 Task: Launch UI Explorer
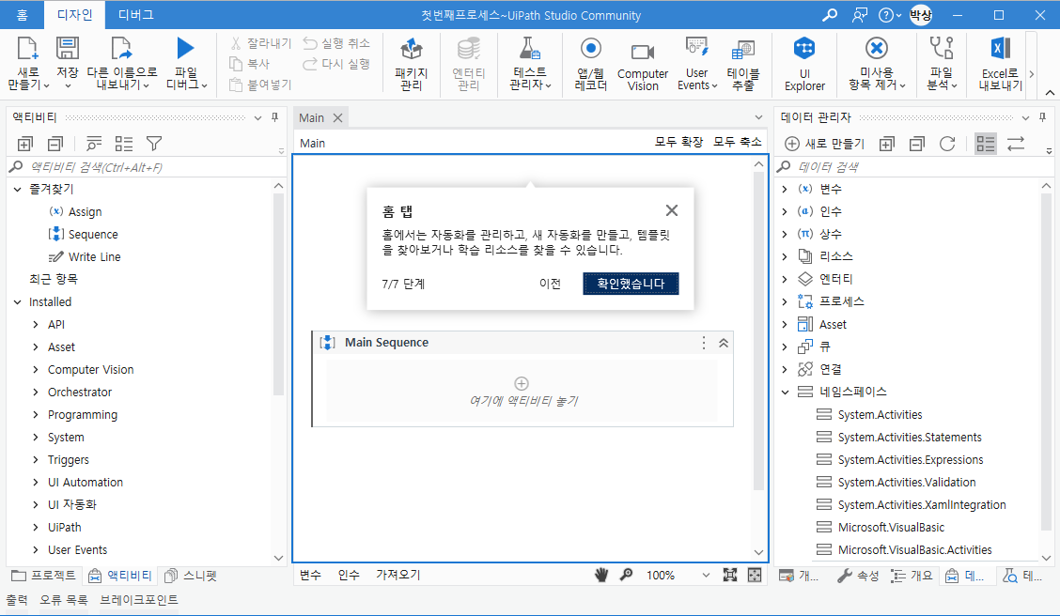coord(804,64)
